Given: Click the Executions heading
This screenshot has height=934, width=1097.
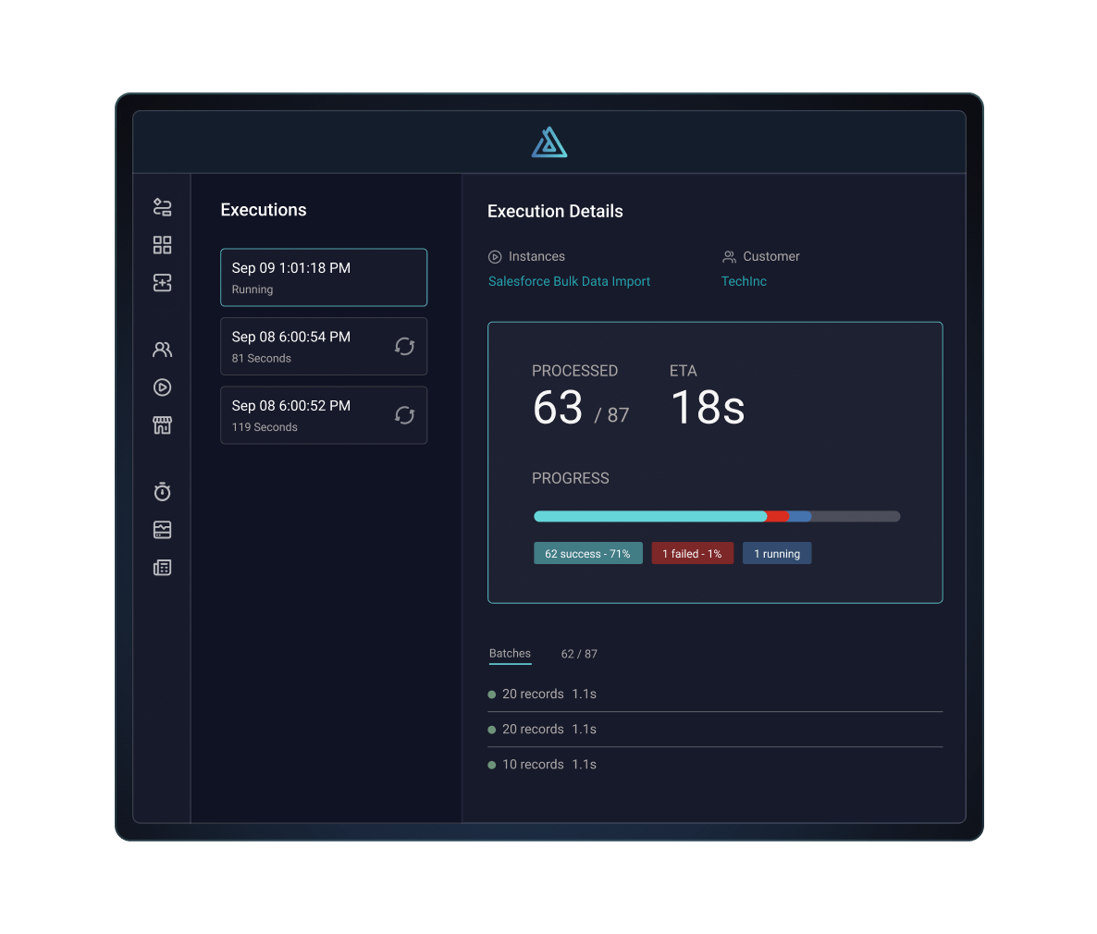Looking at the screenshot, I should click(x=264, y=210).
